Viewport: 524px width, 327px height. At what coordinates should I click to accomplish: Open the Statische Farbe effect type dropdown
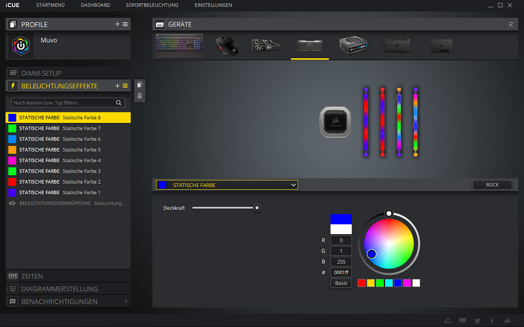(x=227, y=185)
